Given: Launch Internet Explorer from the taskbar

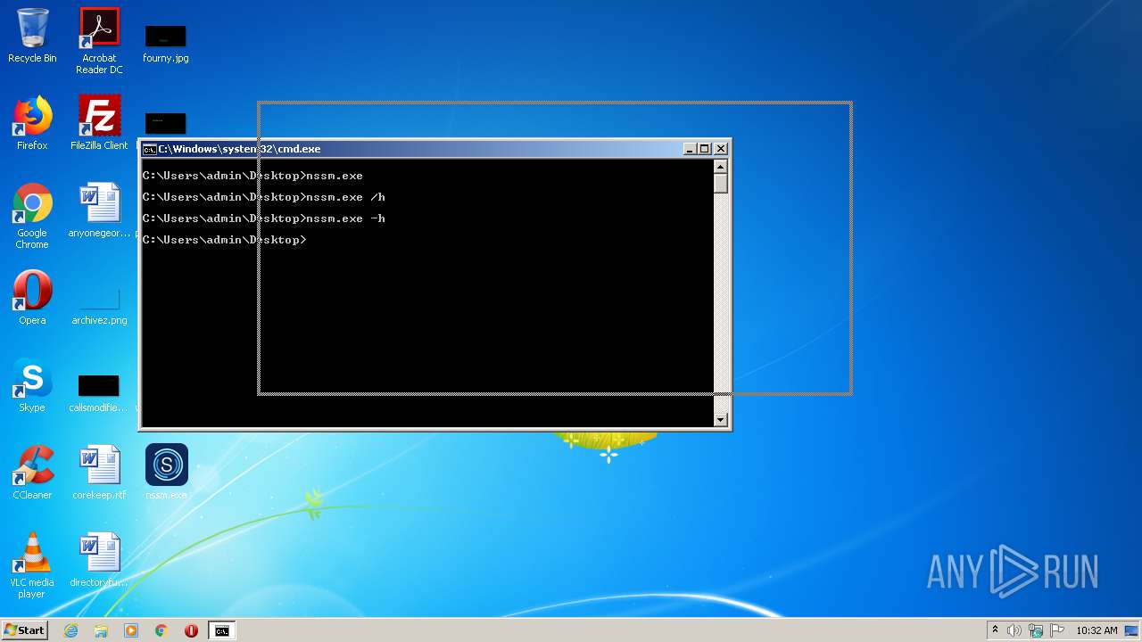Looking at the screenshot, I should [70, 630].
